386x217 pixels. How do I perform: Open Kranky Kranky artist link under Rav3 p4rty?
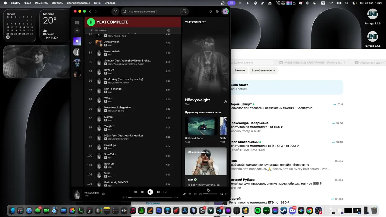coord(121,83)
